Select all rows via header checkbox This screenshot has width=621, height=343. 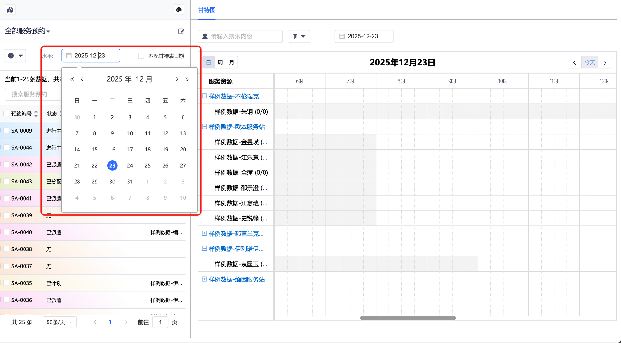pyautogui.click(x=6, y=114)
